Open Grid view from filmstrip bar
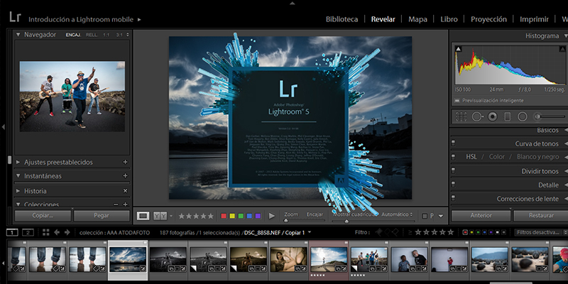The image size is (568, 284). (x=46, y=233)
